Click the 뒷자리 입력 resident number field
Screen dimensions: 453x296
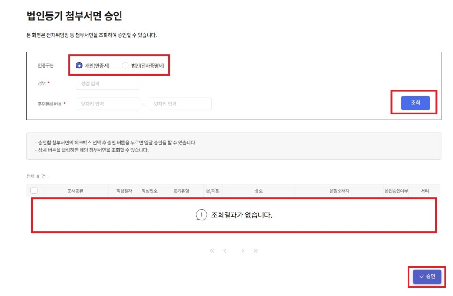tap(180, 104)
